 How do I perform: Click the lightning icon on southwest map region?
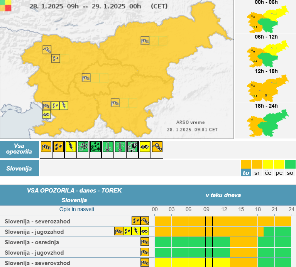(64, 105)
